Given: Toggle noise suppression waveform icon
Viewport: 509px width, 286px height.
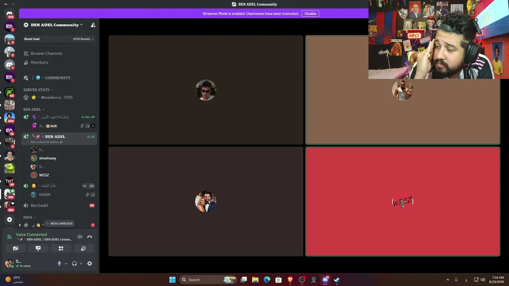Looking at the screenshot, I should (x=80, y=237).
